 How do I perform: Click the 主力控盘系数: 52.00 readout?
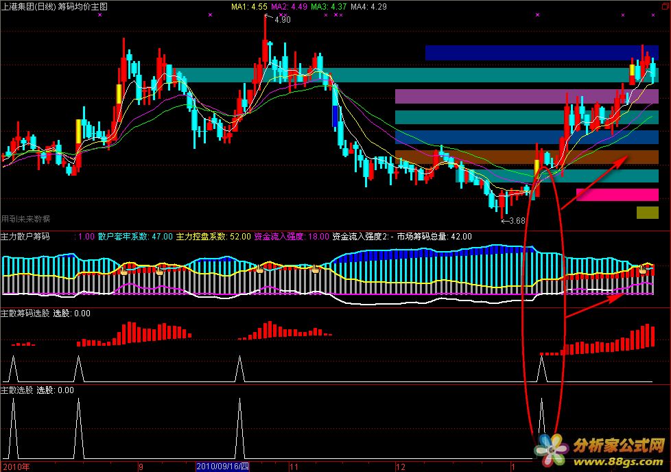click(x=213, y=236)
